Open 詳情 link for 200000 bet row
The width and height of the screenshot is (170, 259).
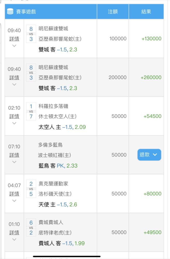coord(14,78)
